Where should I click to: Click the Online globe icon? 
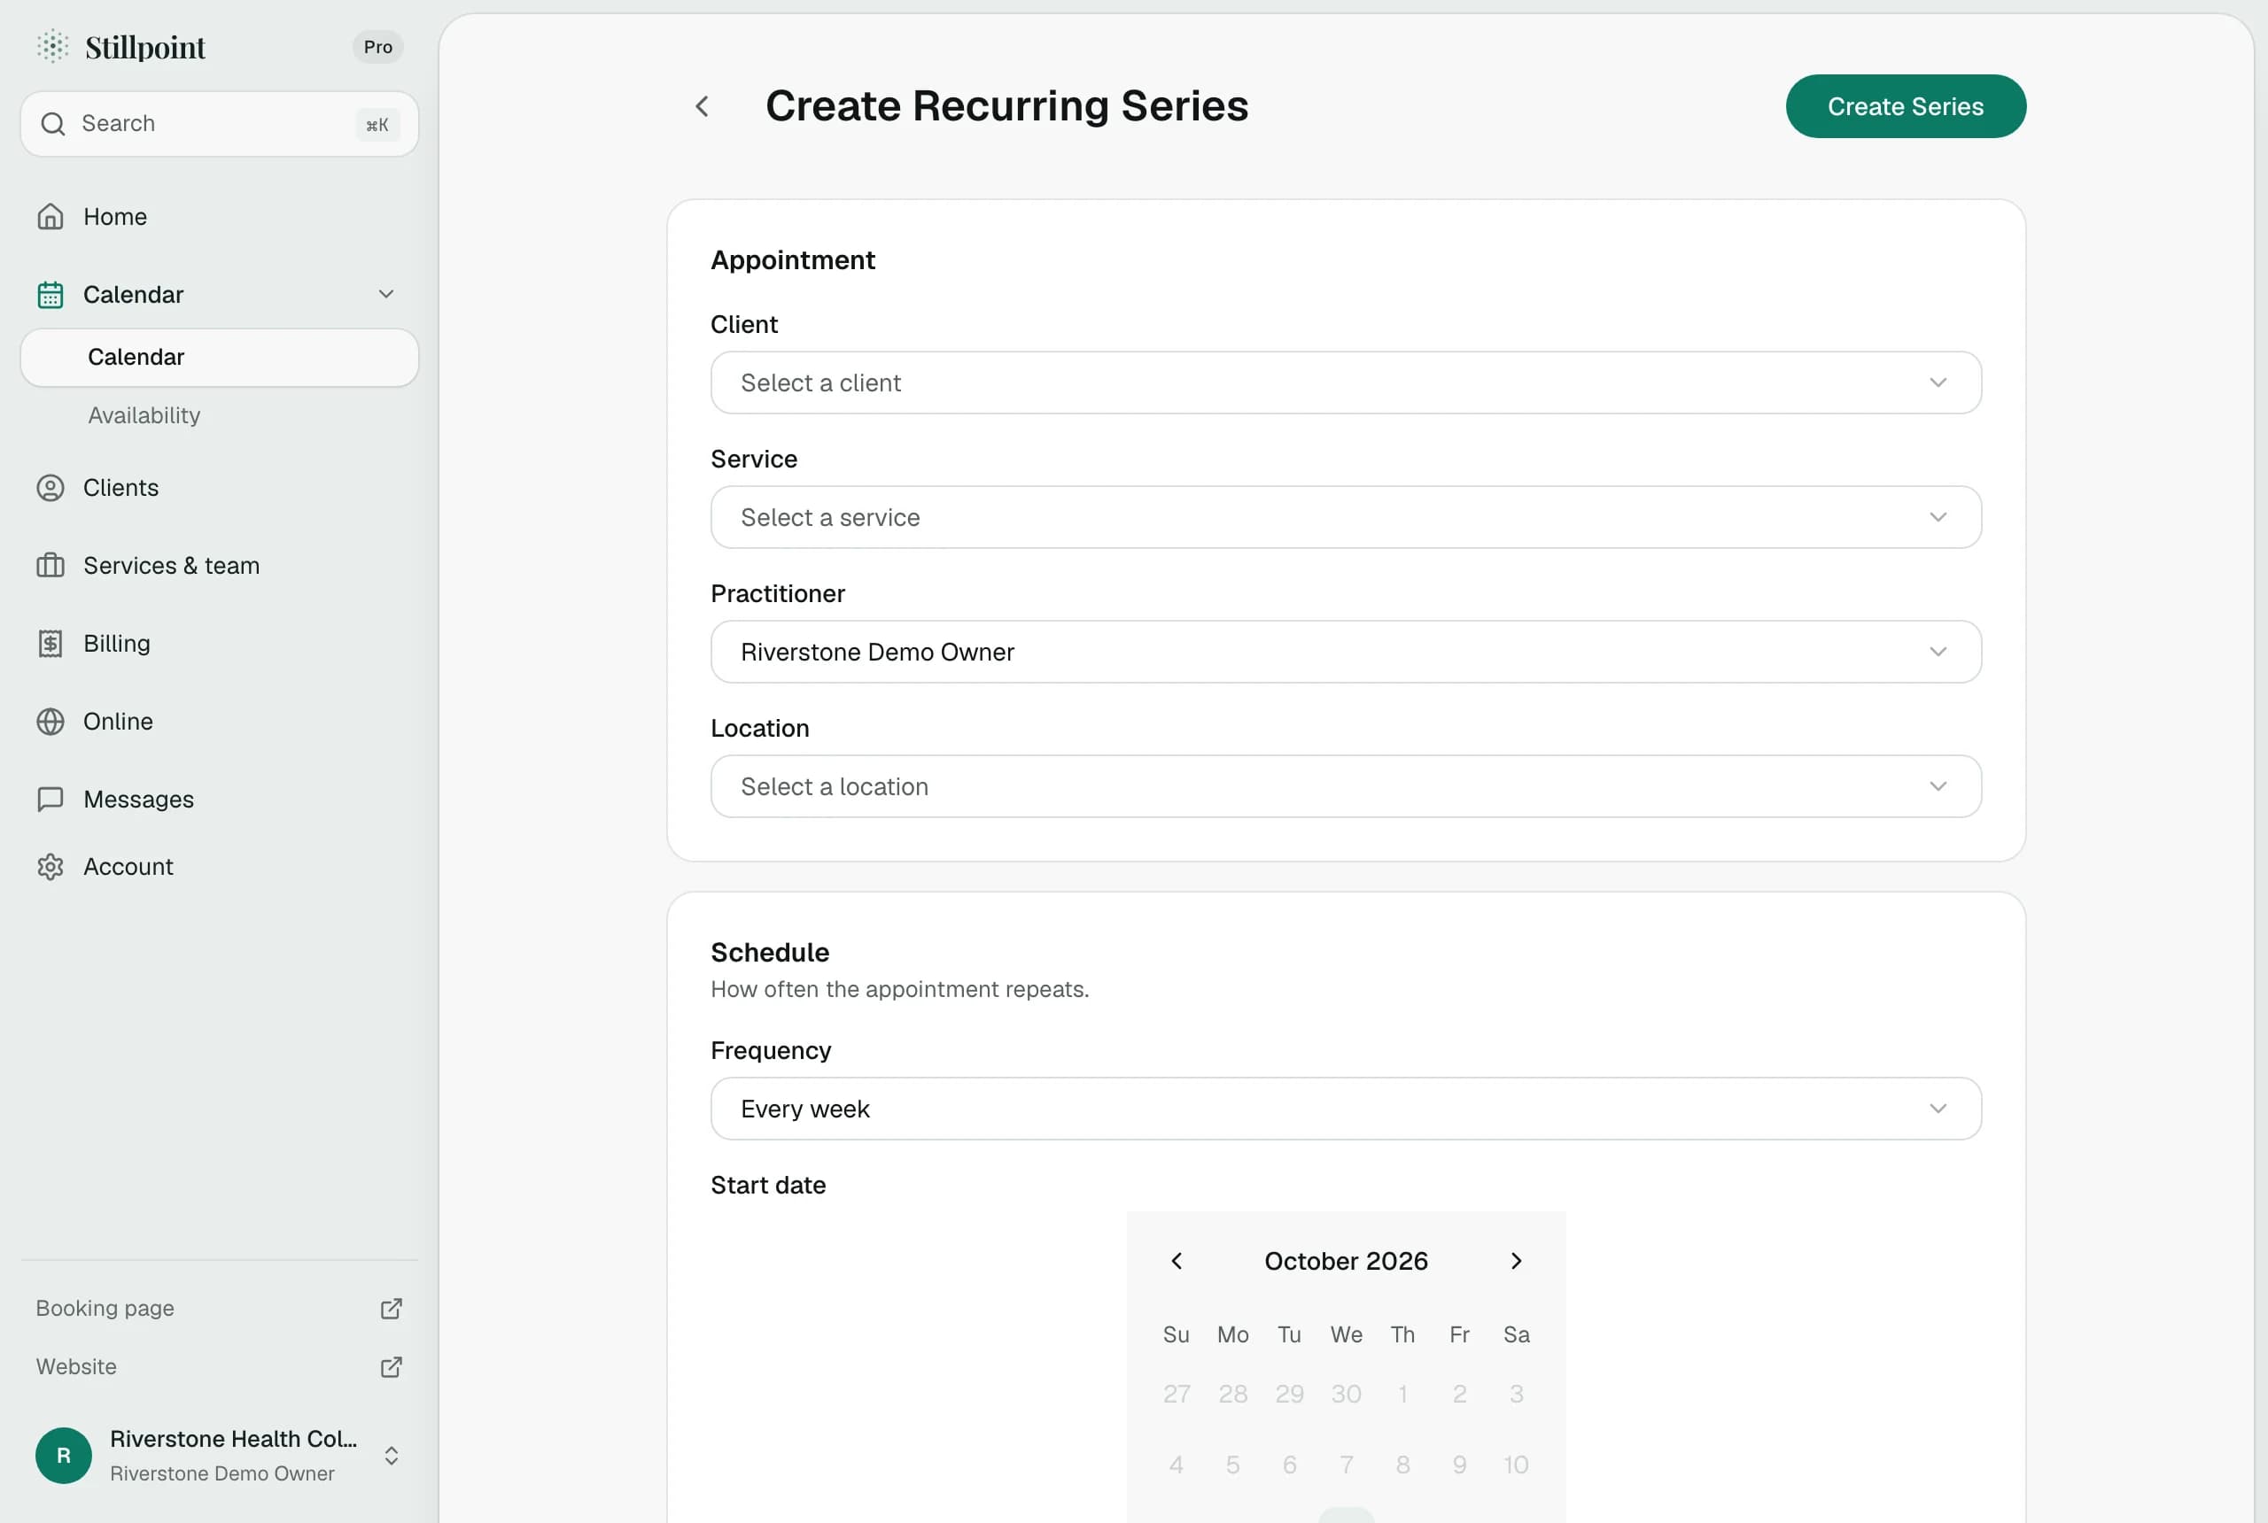[x=50, y=722]
